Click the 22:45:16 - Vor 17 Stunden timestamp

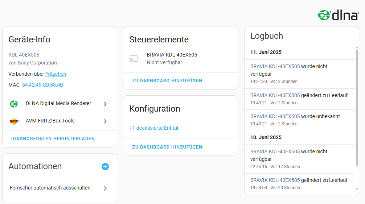click(x=275, y=167)
